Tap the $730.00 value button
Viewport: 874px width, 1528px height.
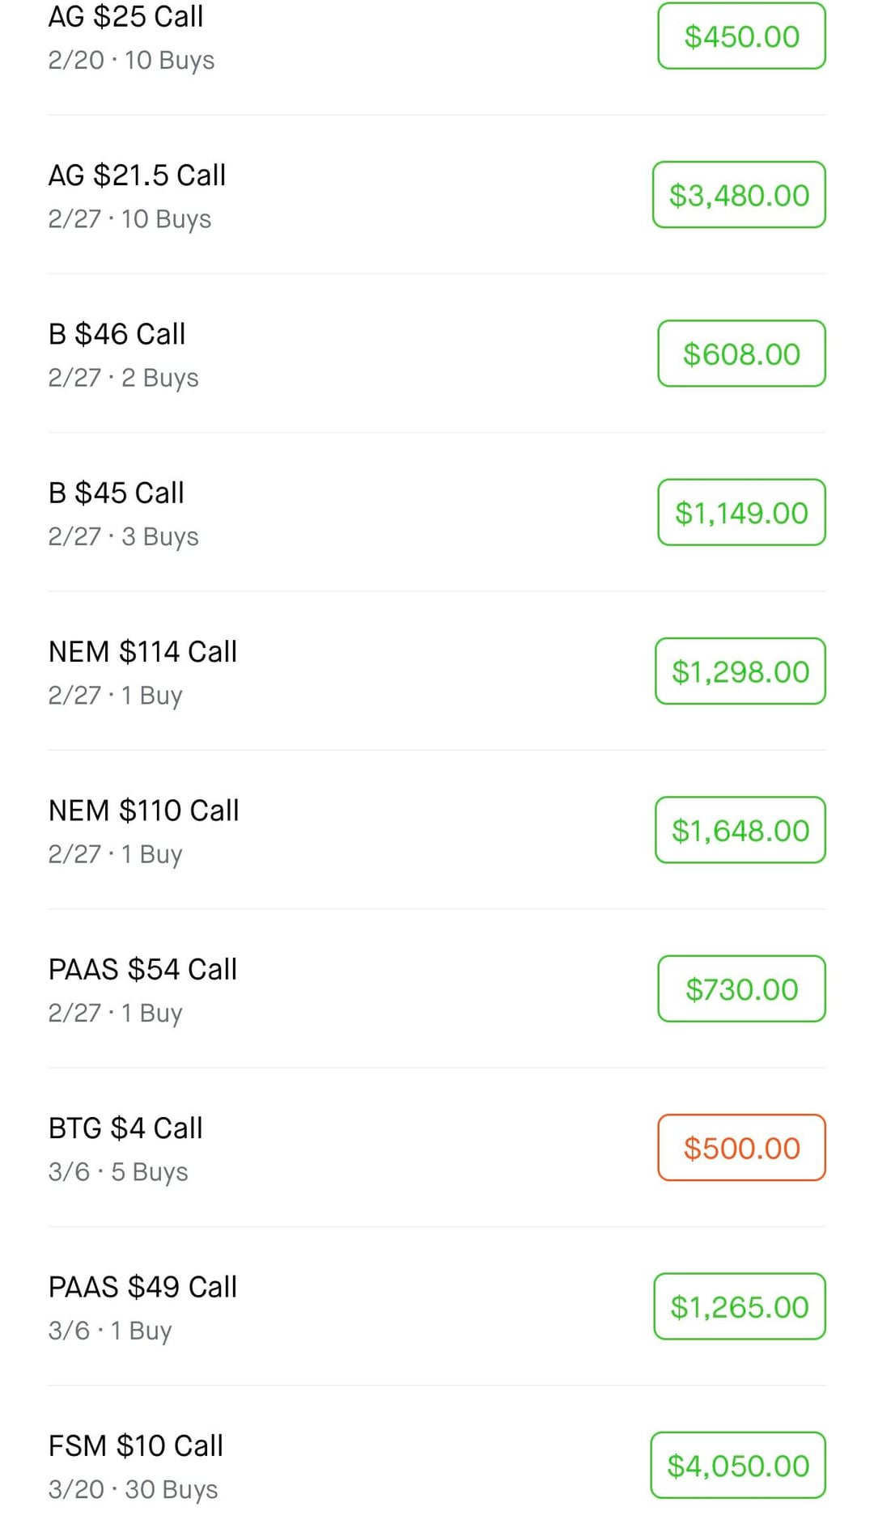coord(741,988)
